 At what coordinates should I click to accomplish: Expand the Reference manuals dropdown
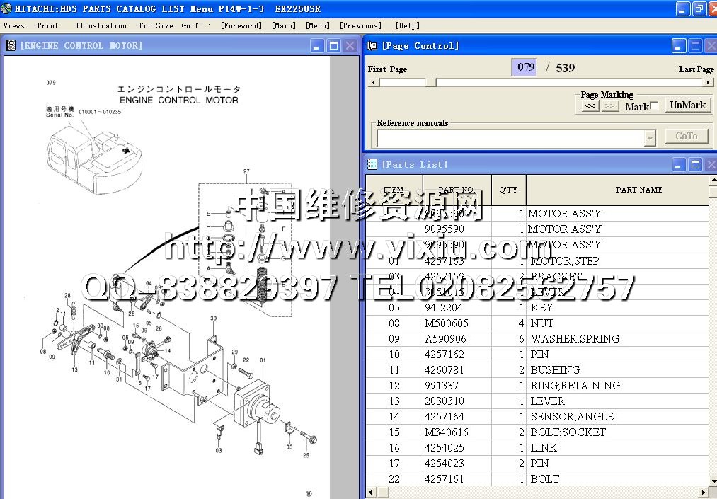coord(650,138)
